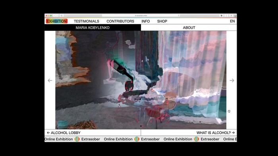The image size is (278, 156).
Task: Show the previous artwork with the left arrow
Action: [x=50, y=80]
